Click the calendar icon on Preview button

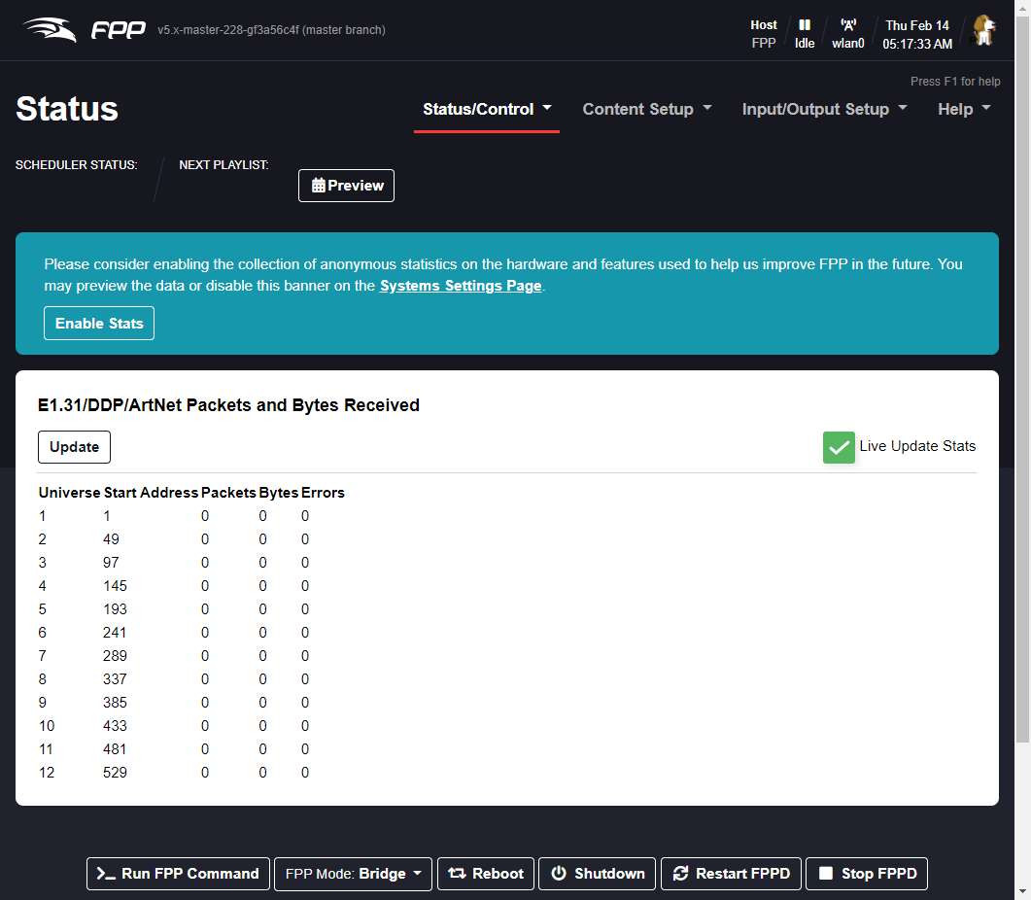point(318,186)
